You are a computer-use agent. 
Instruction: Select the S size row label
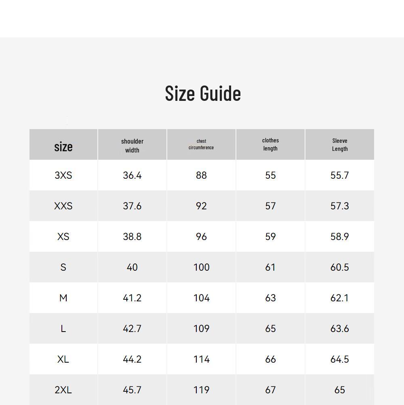click(63, 267)
